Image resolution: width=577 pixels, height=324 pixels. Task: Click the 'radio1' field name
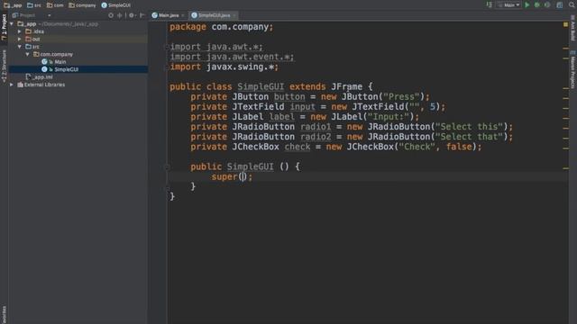tap(316, 127)
